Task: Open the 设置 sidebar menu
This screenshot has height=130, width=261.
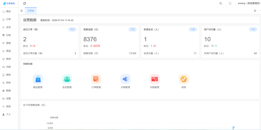Action: tap(9, 99)
